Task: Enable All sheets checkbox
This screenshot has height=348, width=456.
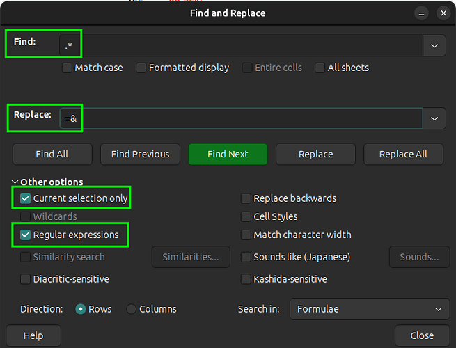Action: pyautogui.click(x=320, y=68)
